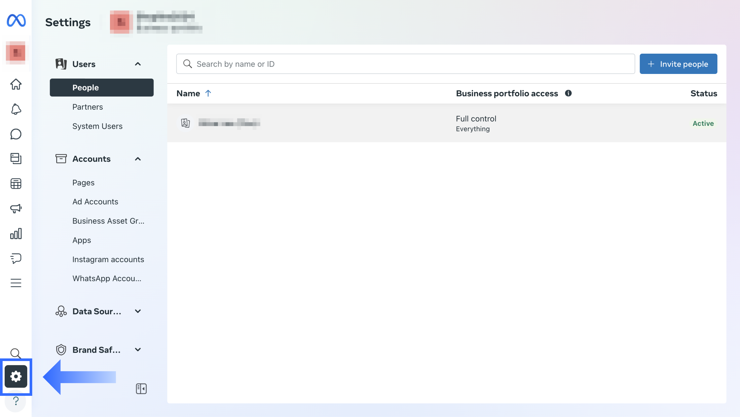Open the Help question mark icon
The width and height of the screenshot is (740, 417).
tap(16, 401)
